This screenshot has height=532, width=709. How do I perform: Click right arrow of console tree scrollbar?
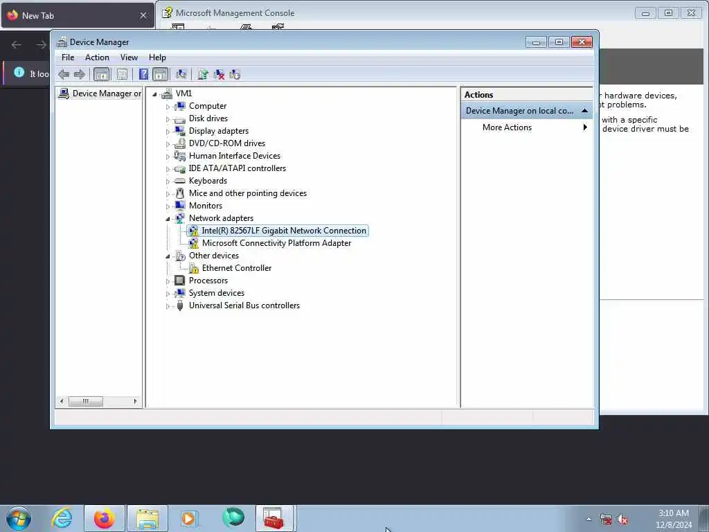coord(135,401)
